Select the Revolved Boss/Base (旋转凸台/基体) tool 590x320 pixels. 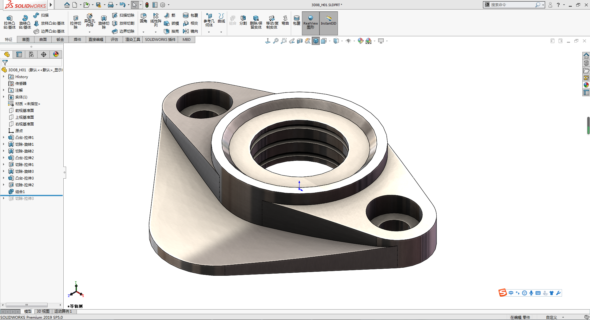(25, 22)
